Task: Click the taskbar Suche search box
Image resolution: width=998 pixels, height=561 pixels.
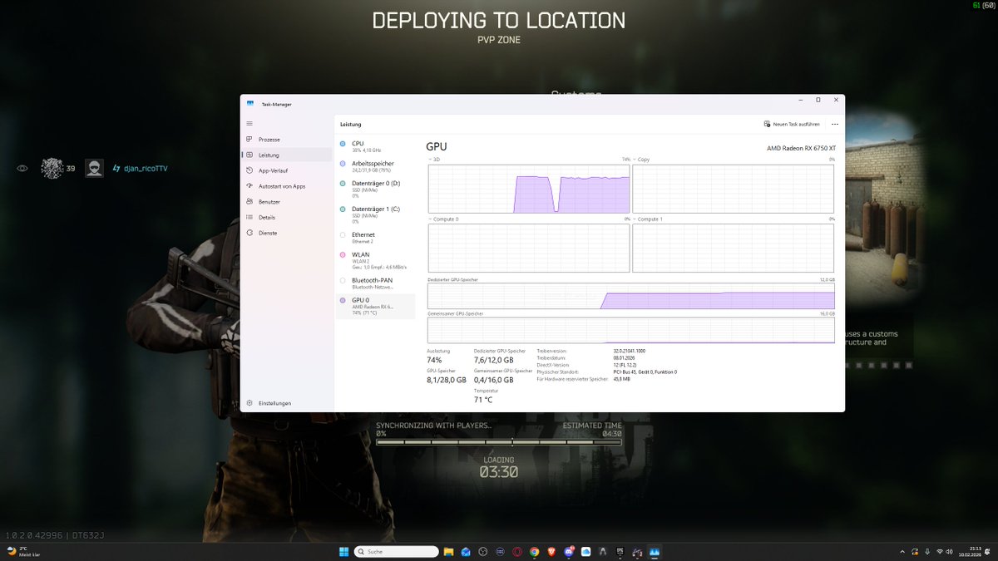Action: 396,551
